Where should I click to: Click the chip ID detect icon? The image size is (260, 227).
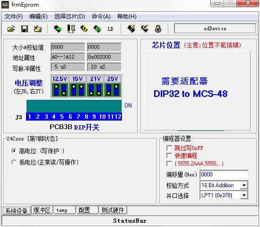tap(97, 29)
